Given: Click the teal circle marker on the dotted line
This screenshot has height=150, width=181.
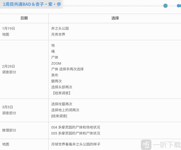Looking at the screenshot, I should 165,6.
